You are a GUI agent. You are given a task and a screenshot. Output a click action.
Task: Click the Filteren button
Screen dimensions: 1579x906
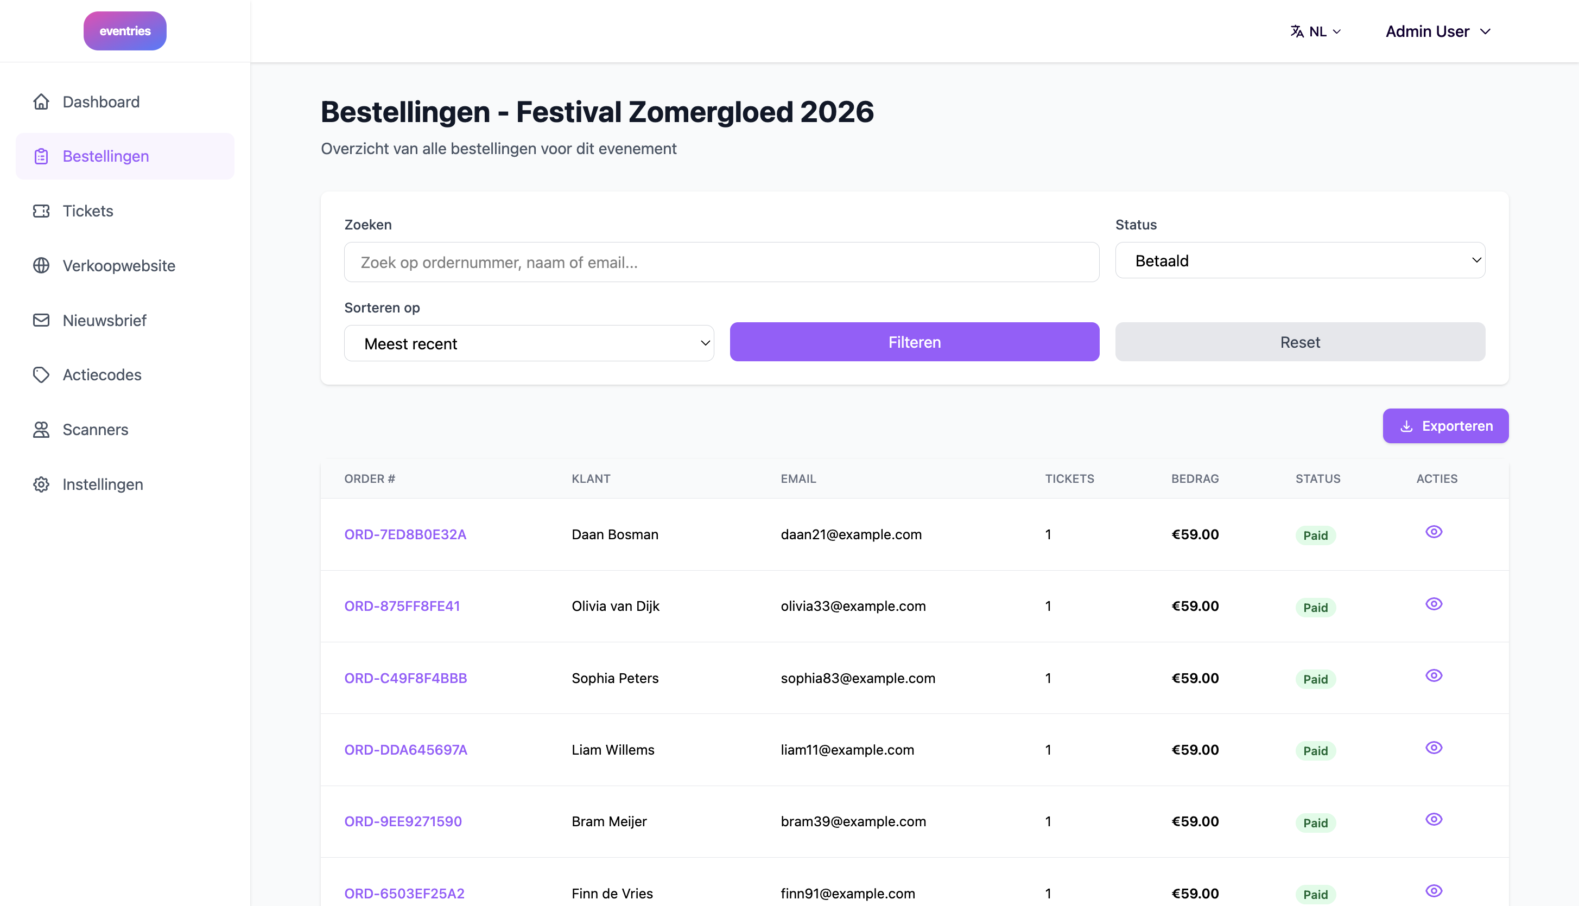pyautogui.click(x=914, y=342)
